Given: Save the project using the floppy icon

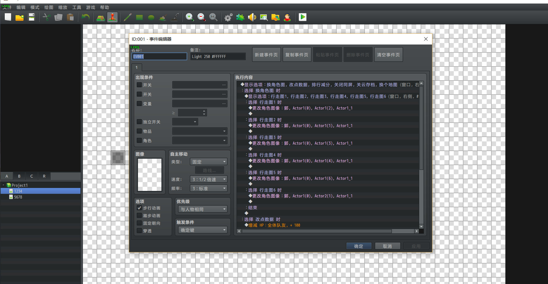Looking at the screenshot, I should coord(31,17).
